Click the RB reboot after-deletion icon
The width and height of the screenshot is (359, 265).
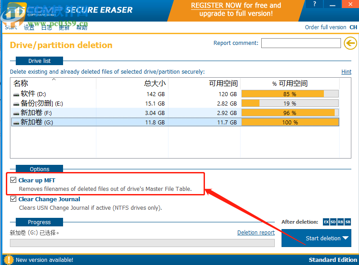tap(341, 222)
